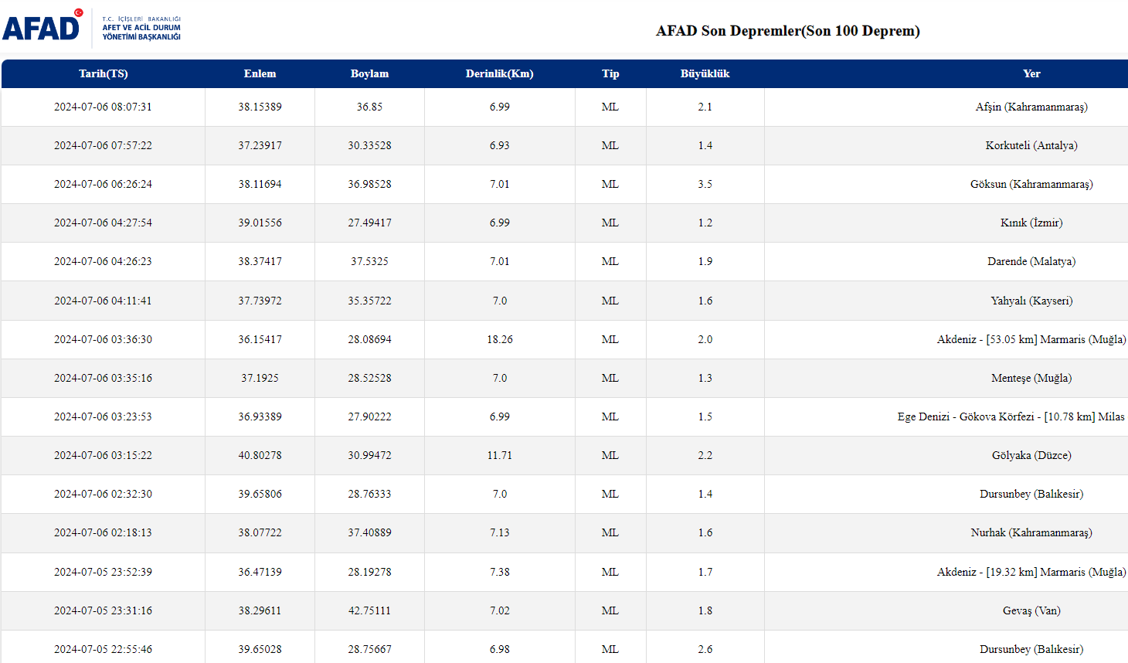Select date cell 2024-07-06 03:36:30

coord(103,339)
